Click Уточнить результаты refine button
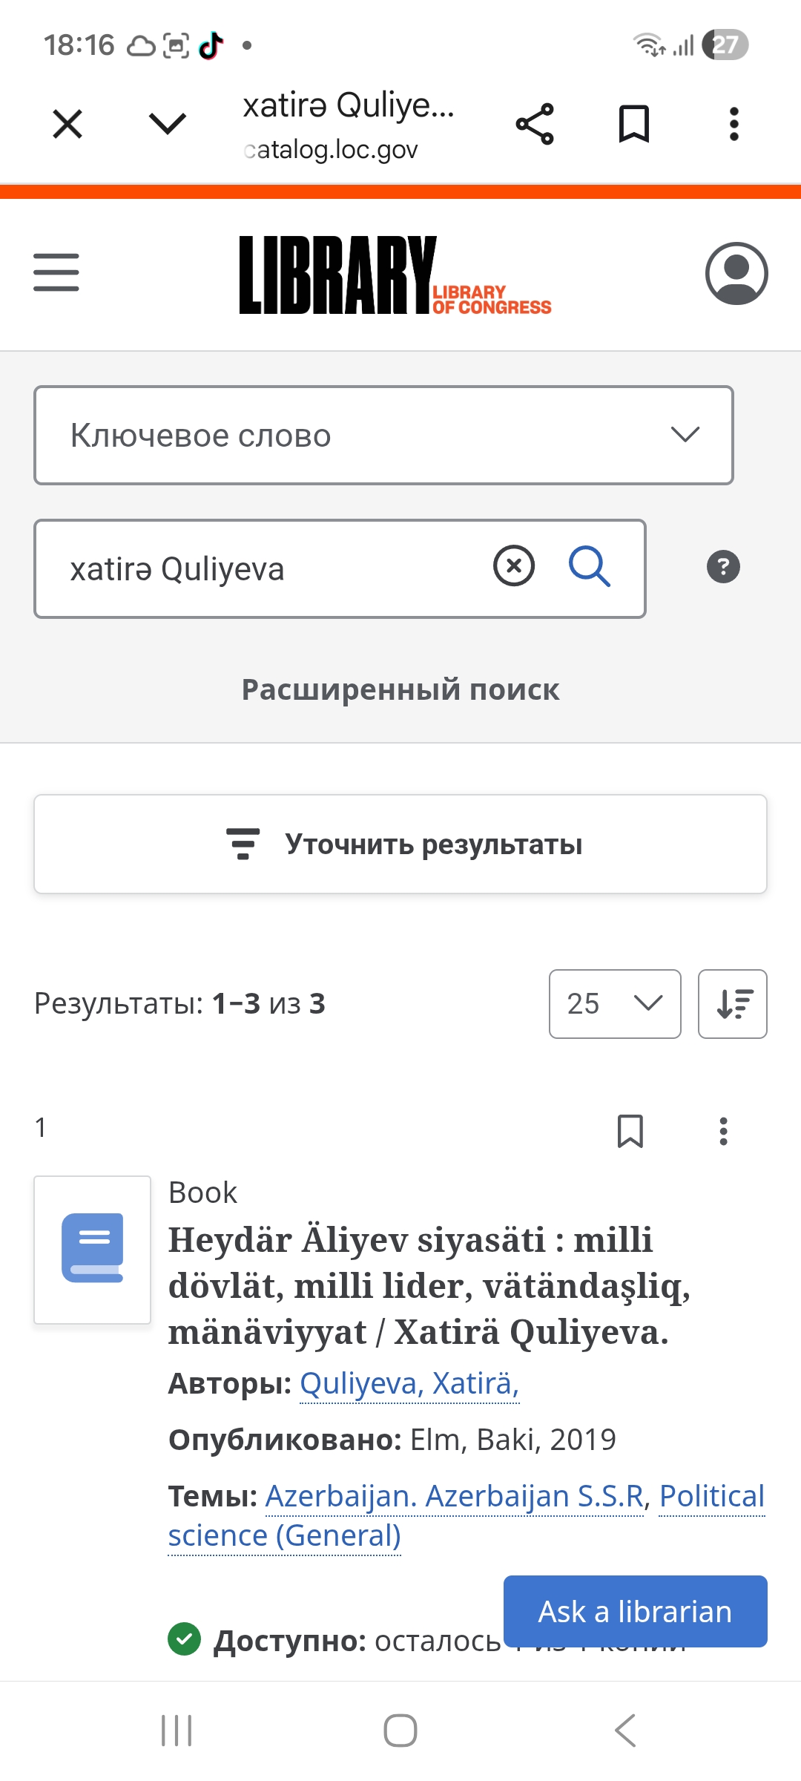The height and width of the screenshot is (1781, 801). click(400, 844)
